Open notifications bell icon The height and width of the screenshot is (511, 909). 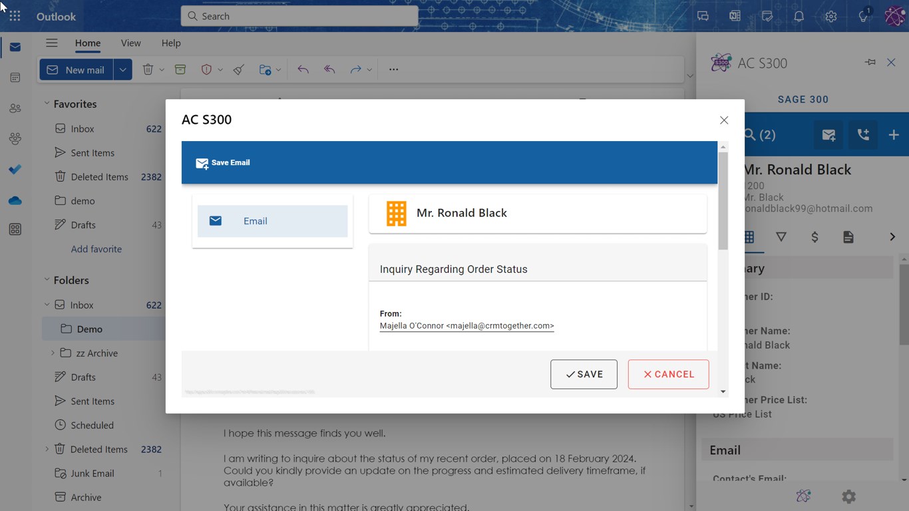tap(799, 16)
